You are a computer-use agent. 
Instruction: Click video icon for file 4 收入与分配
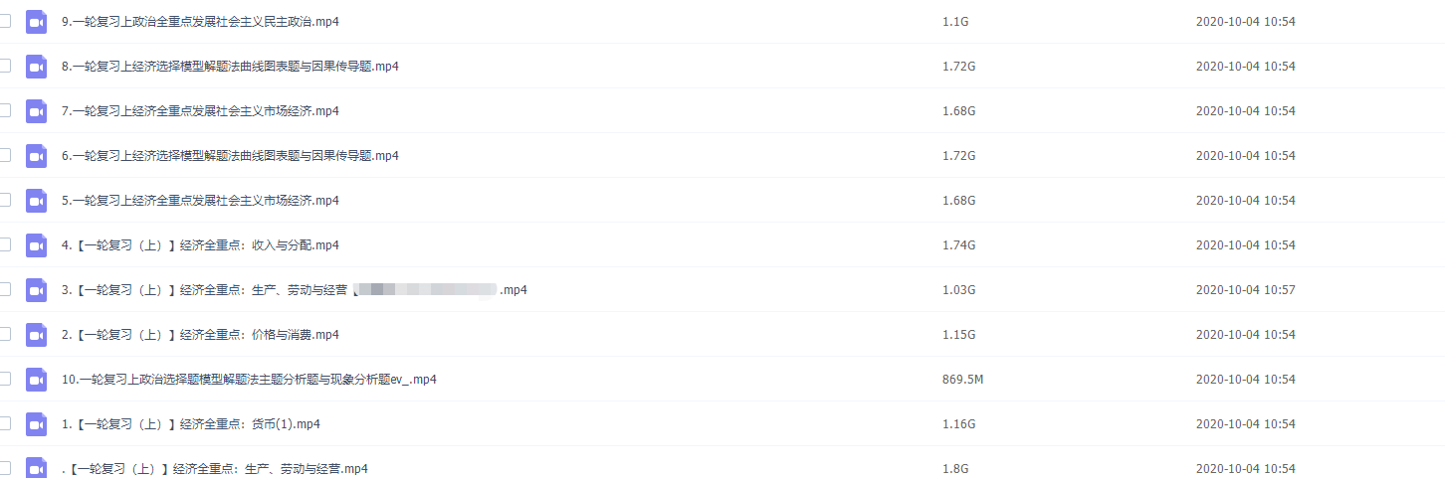37,245
